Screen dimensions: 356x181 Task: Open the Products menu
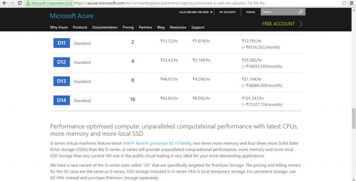coord(80,27)
